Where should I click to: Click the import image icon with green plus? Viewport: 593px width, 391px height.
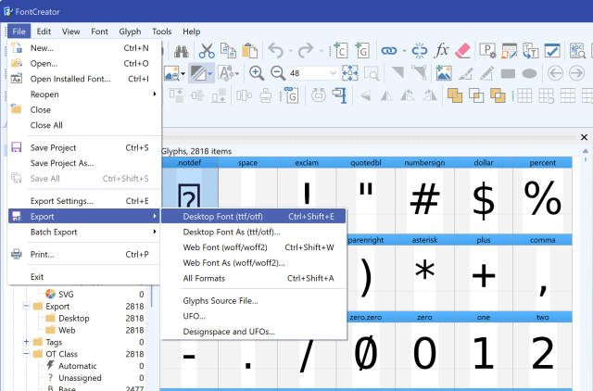coord(444,73)
